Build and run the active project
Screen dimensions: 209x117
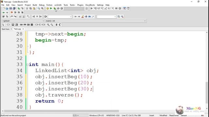pos(55,8)
